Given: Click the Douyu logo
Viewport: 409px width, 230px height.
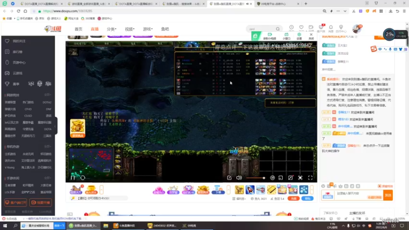Looking at the screenshot, I should click(53, 29).
